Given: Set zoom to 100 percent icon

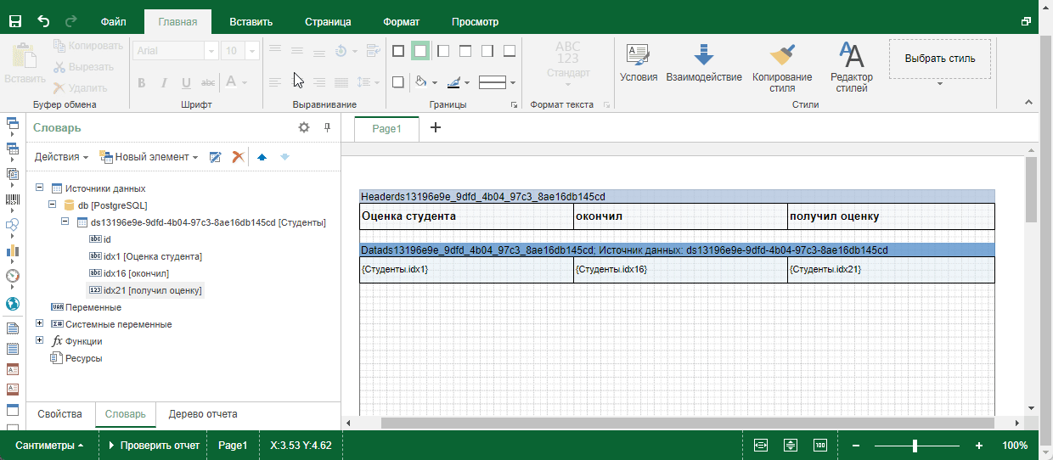Looking at the screenshot, I should pyautogui.click(x=820, y=446).
